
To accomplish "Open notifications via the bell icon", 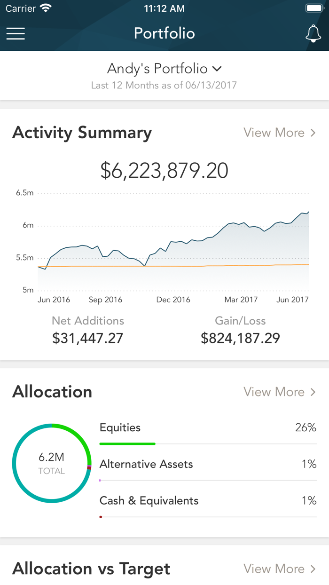I will click(x=313, y=33).
